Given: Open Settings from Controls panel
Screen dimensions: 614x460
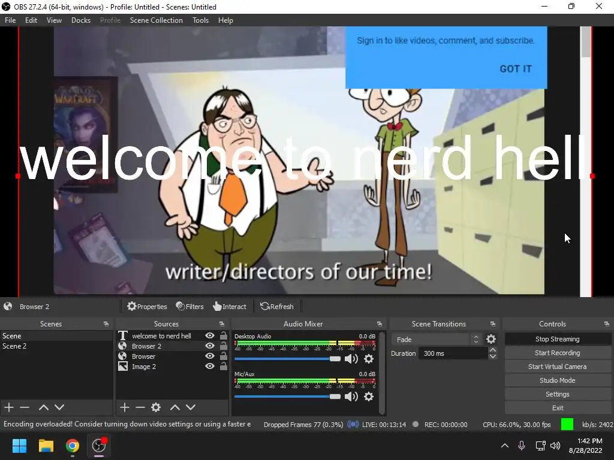Looking at the screenshot, I should click(557, 394).
